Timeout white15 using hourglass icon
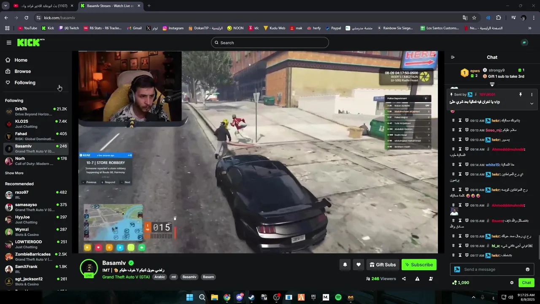Image resolution: width=540 pixels, height=304 pixels. click(x=460, y=165)
